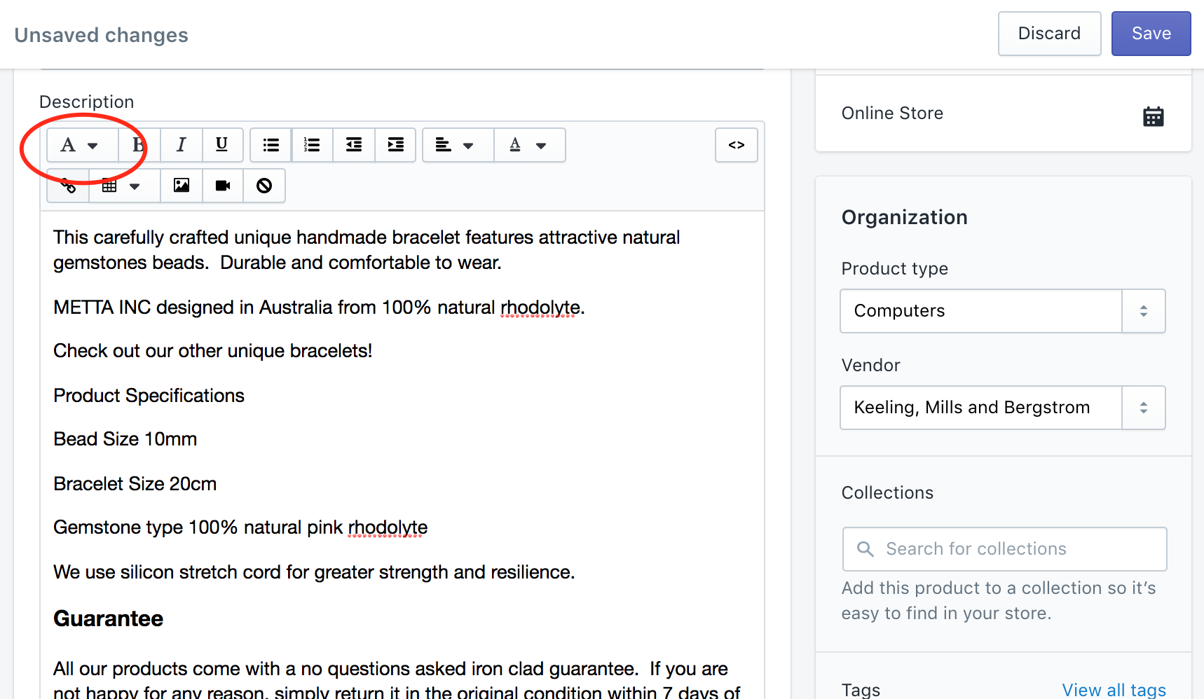Toggle Underline formatting
This screenshot has width=1204, height=699.
[222, 145]
